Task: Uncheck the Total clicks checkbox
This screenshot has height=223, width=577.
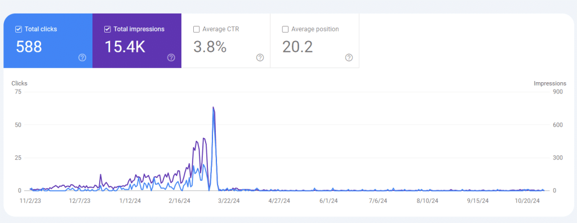Action: pyautogui.click(x=19, y=29)
